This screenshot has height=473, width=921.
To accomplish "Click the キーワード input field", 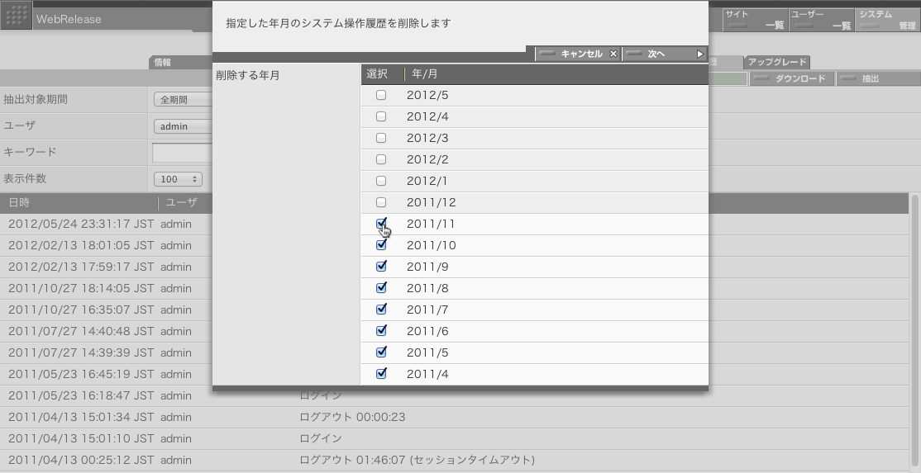I will pos(182,153).
